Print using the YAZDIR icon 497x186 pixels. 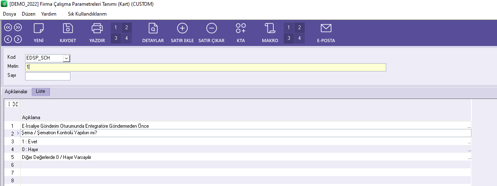click(x=97, y=29)
